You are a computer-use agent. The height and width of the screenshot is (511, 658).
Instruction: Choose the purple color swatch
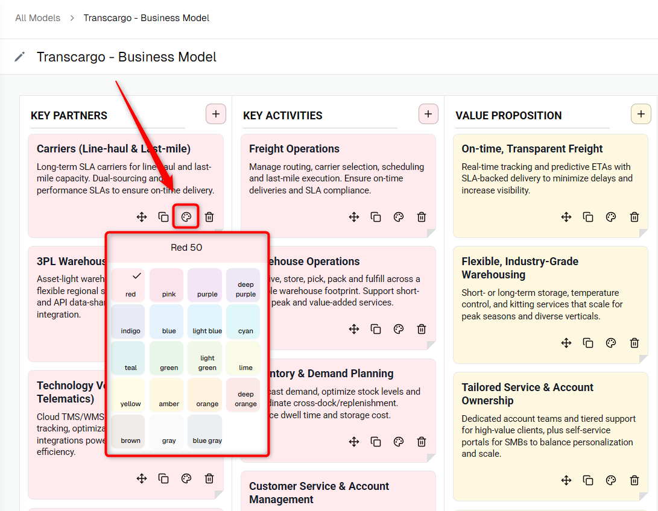coord(205,284)
